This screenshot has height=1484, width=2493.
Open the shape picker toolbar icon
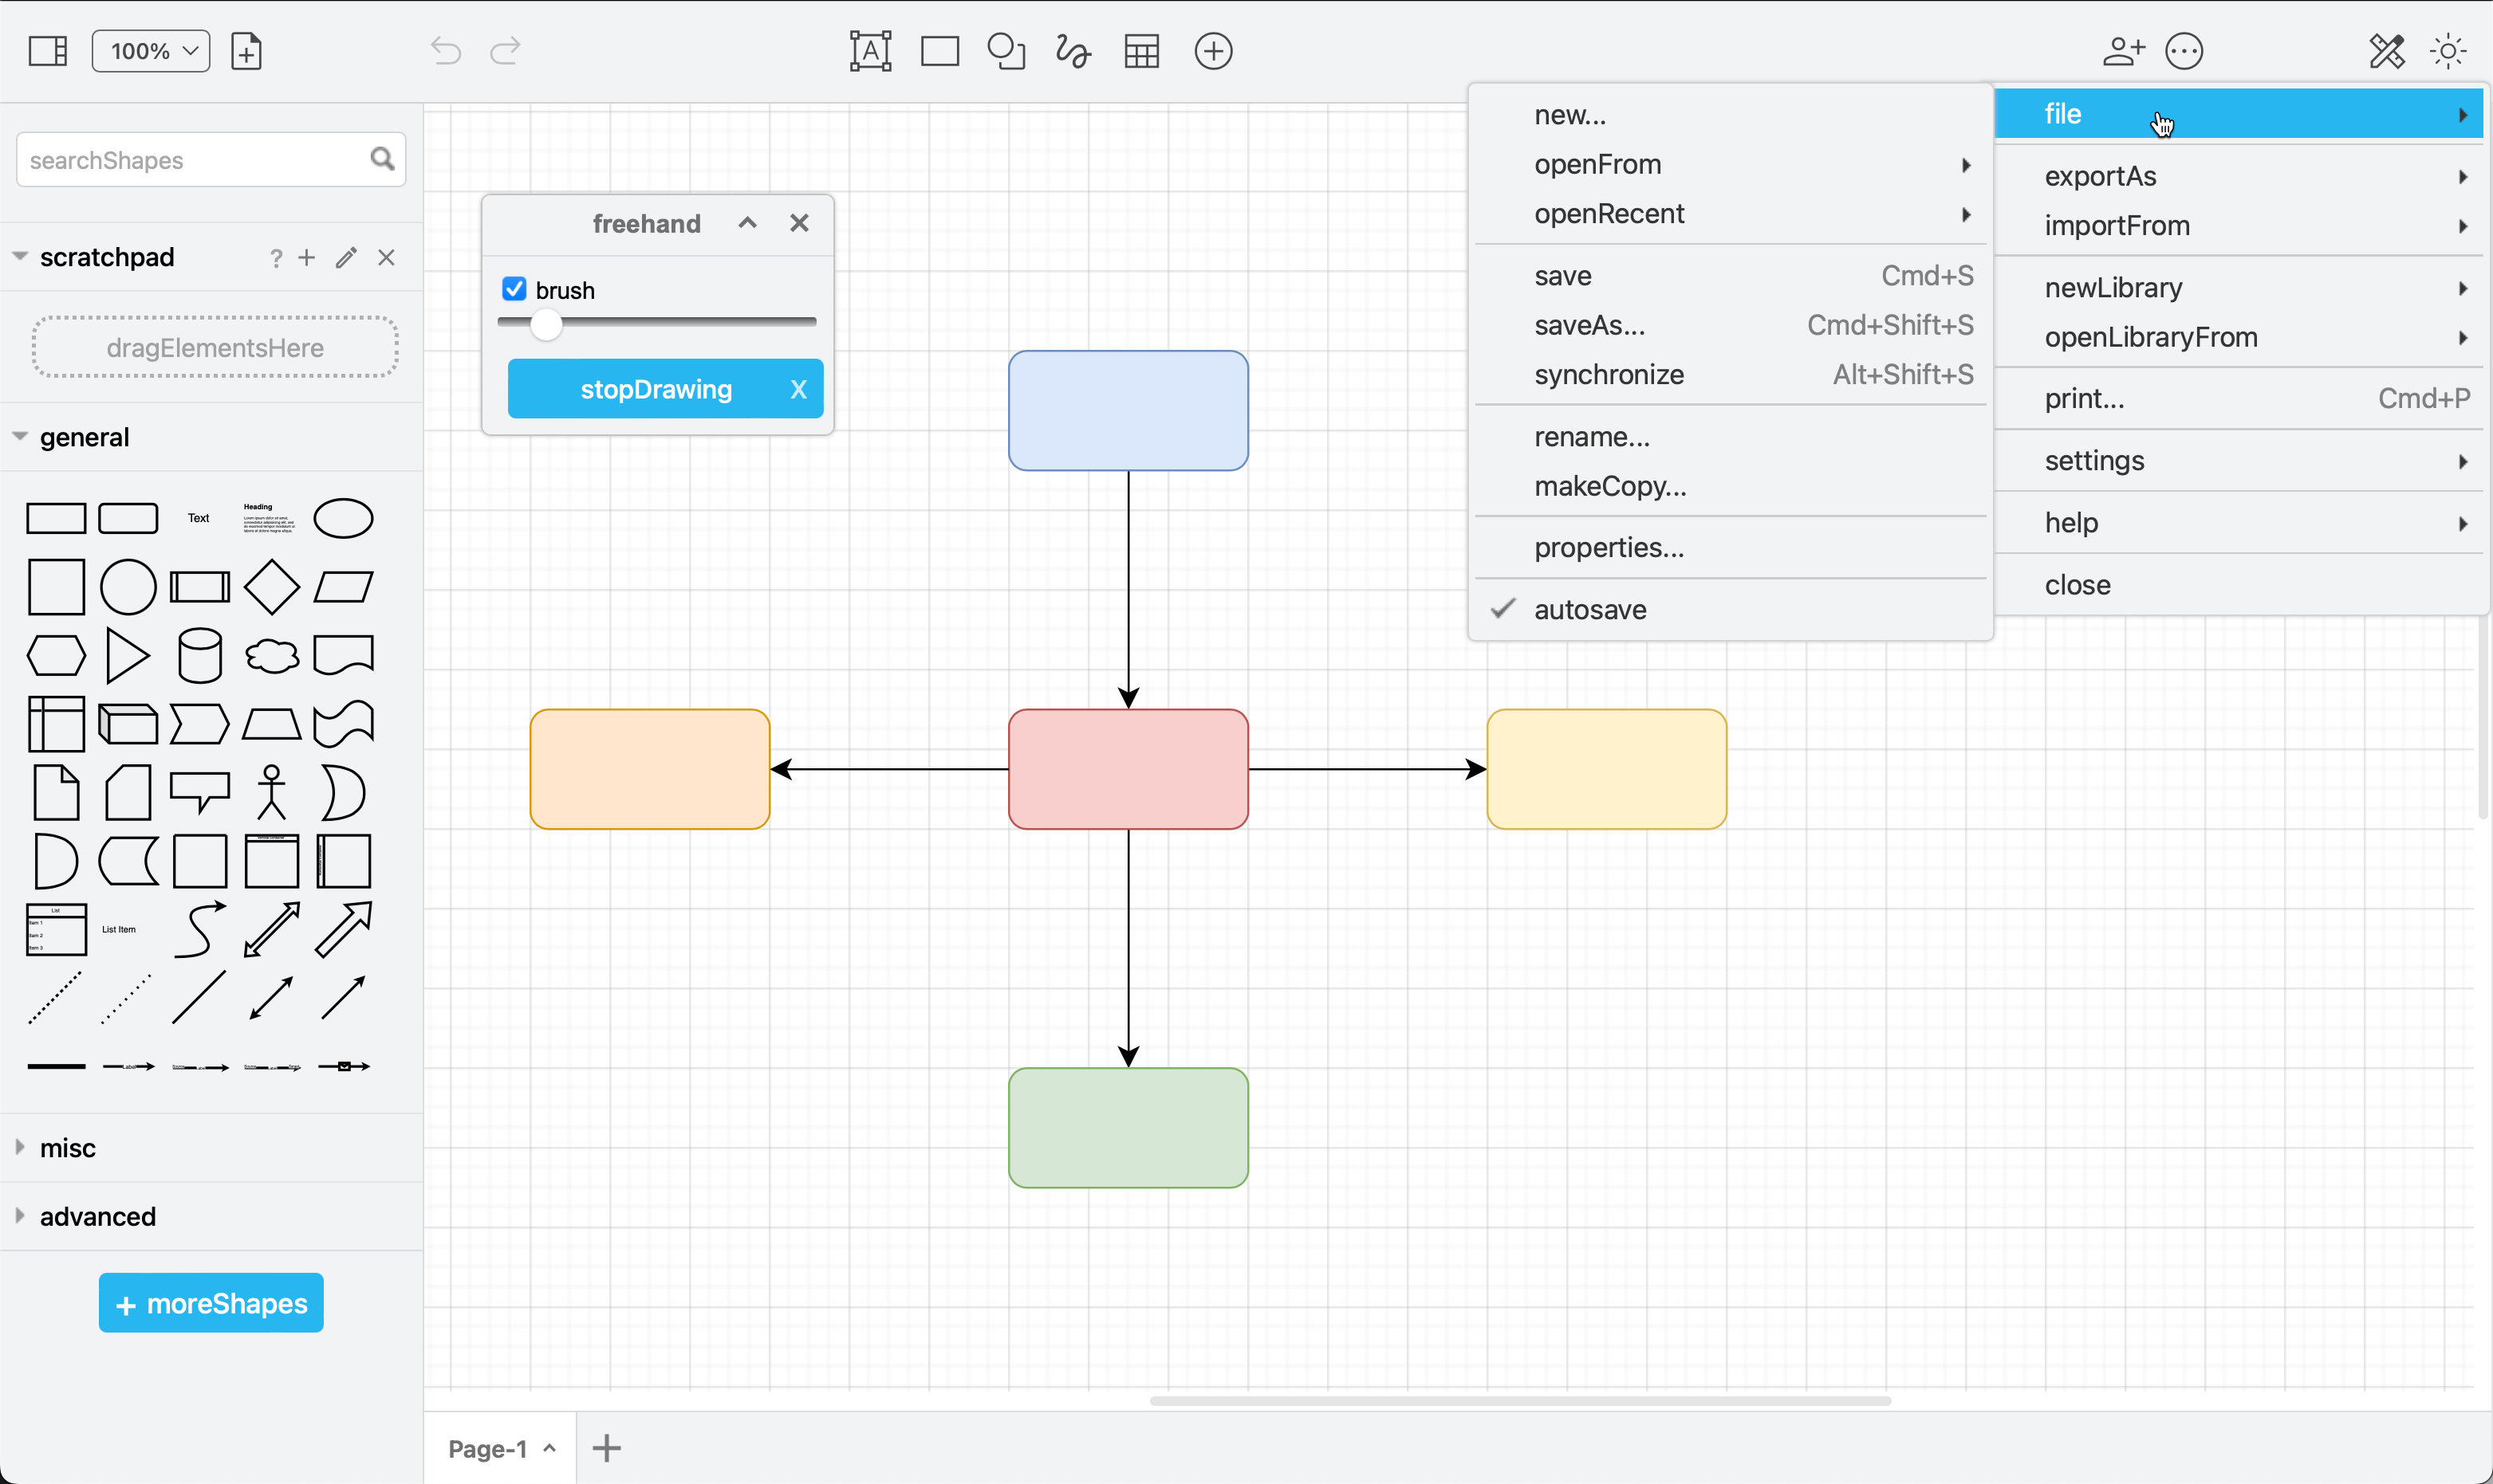[x=1006, y=51]
